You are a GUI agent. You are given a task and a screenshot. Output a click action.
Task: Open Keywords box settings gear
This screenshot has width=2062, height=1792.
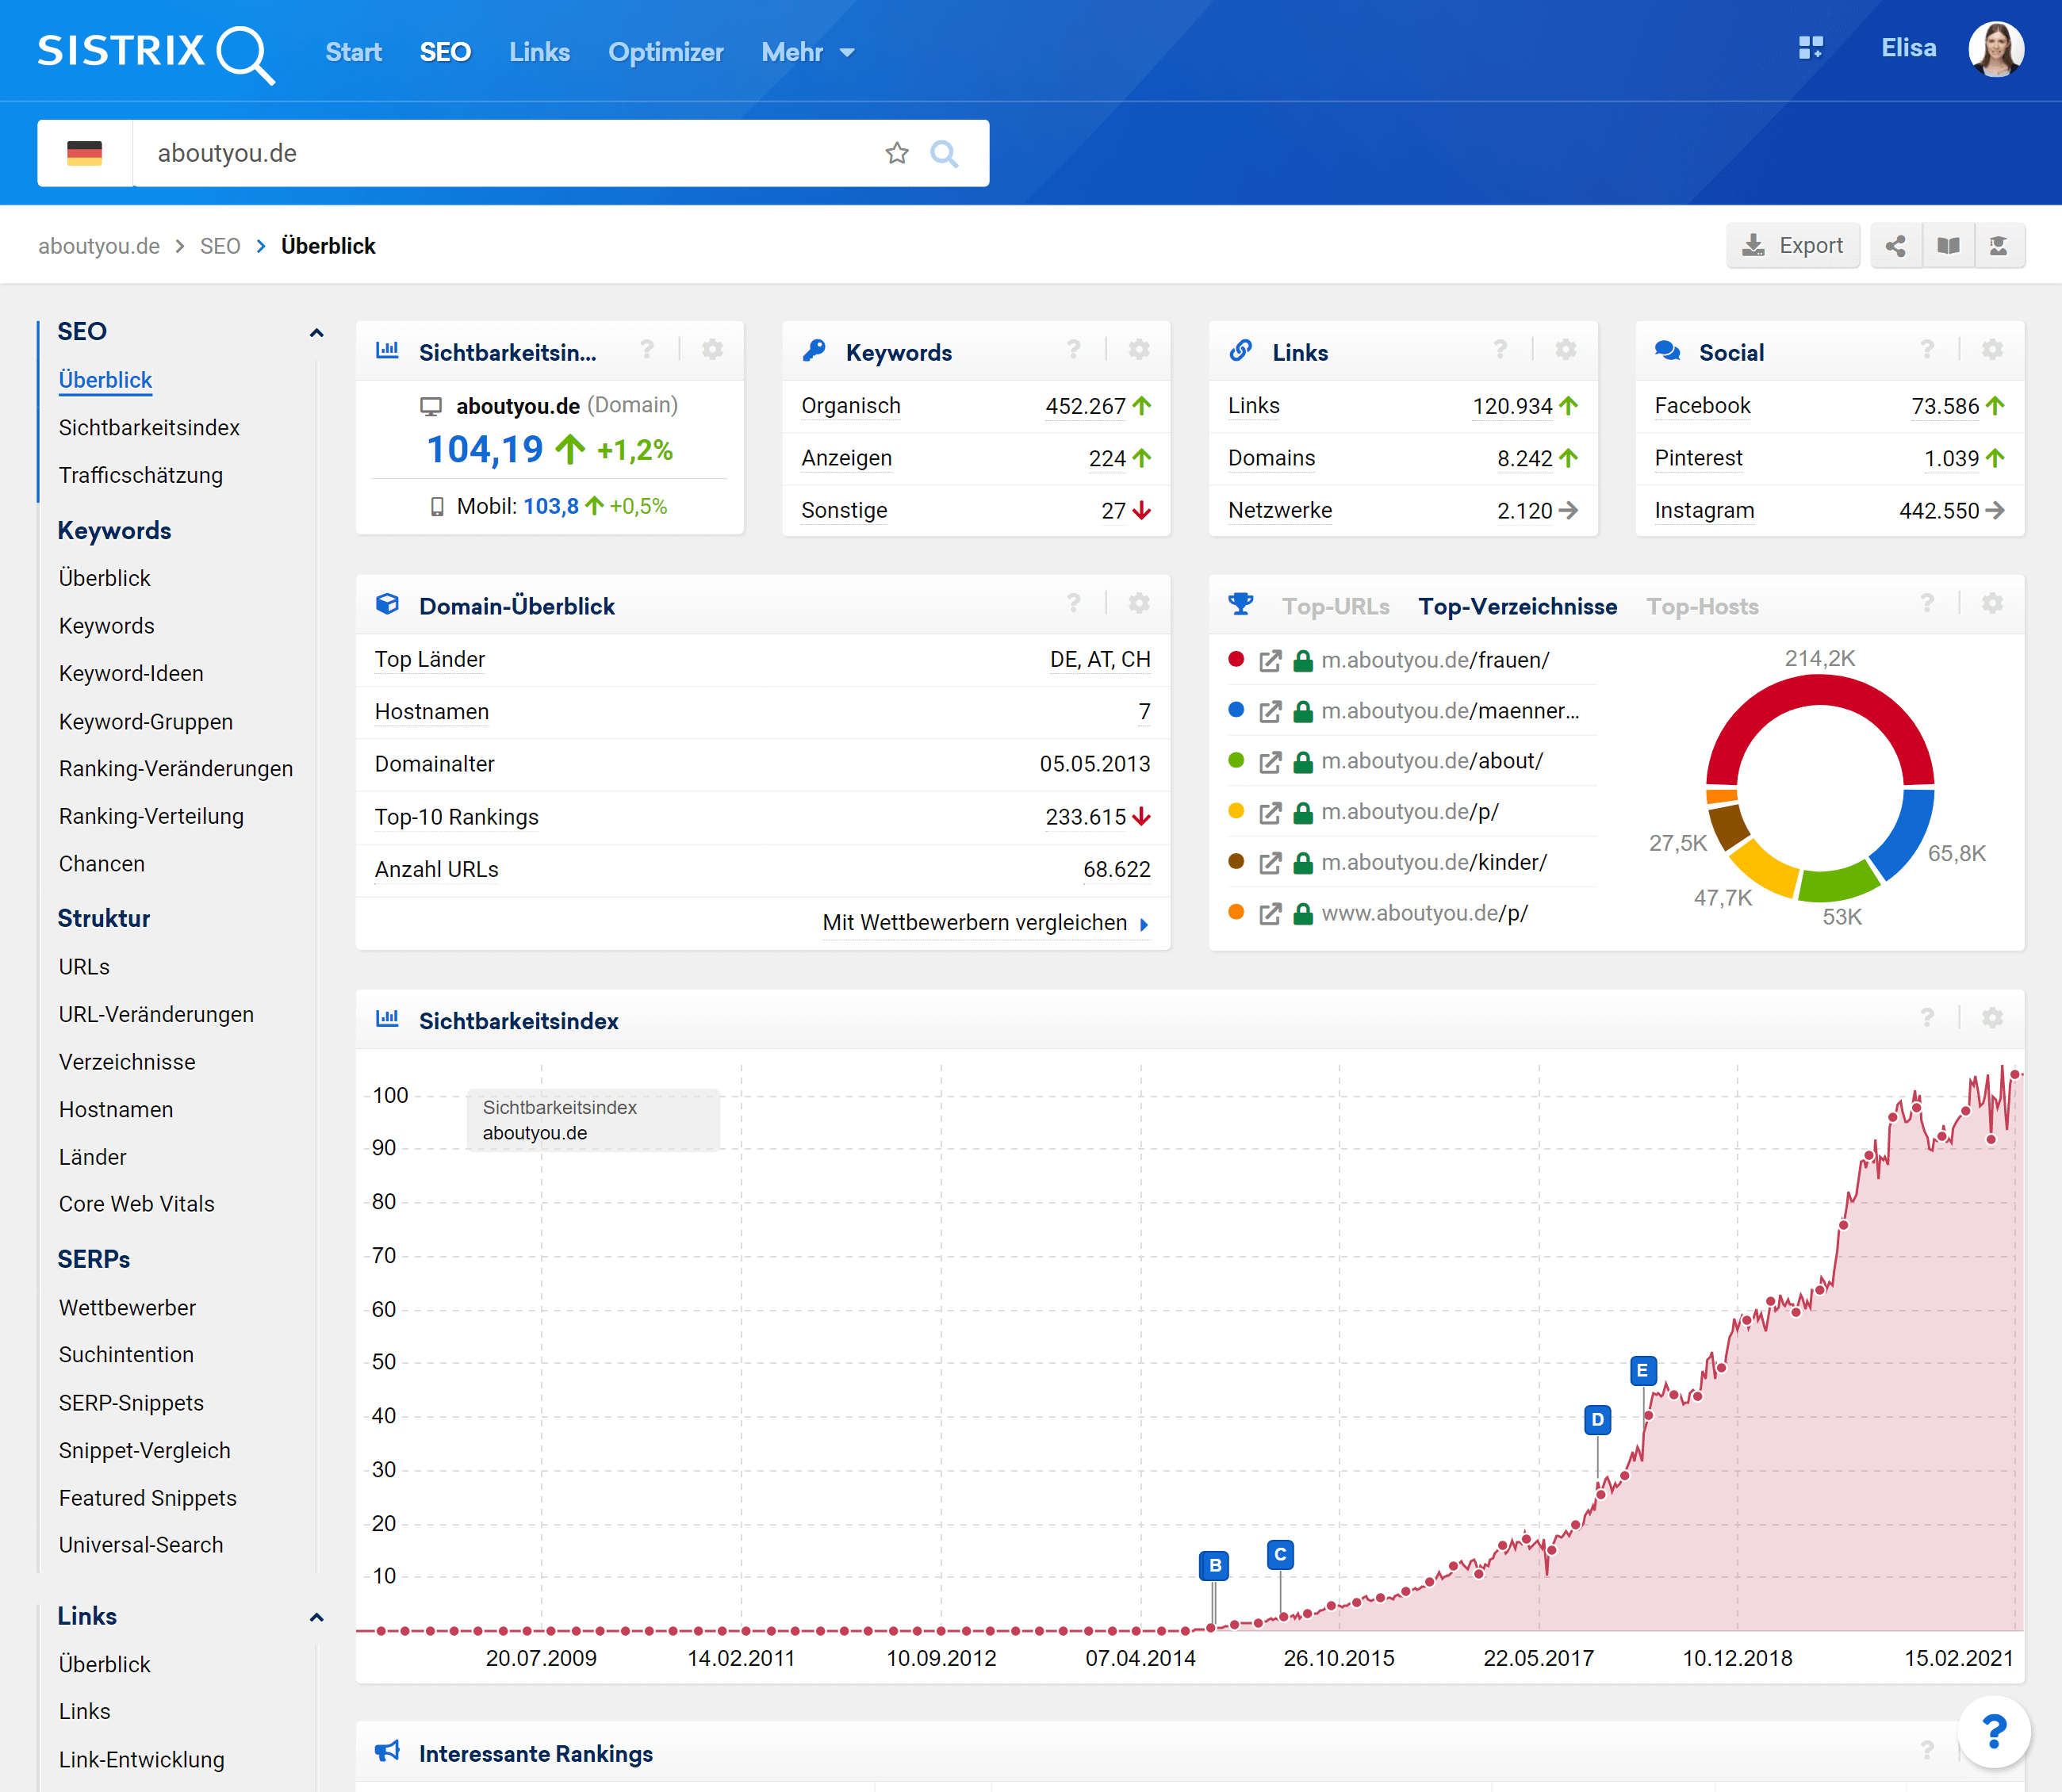pos(1139,350)
